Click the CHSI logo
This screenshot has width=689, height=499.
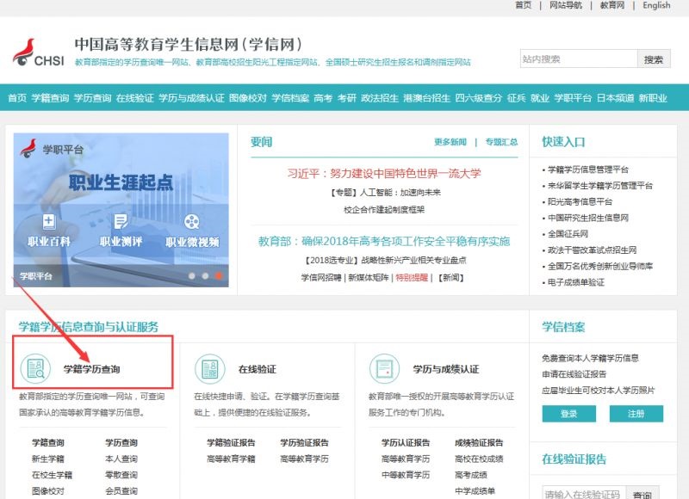tap(39, 52)
